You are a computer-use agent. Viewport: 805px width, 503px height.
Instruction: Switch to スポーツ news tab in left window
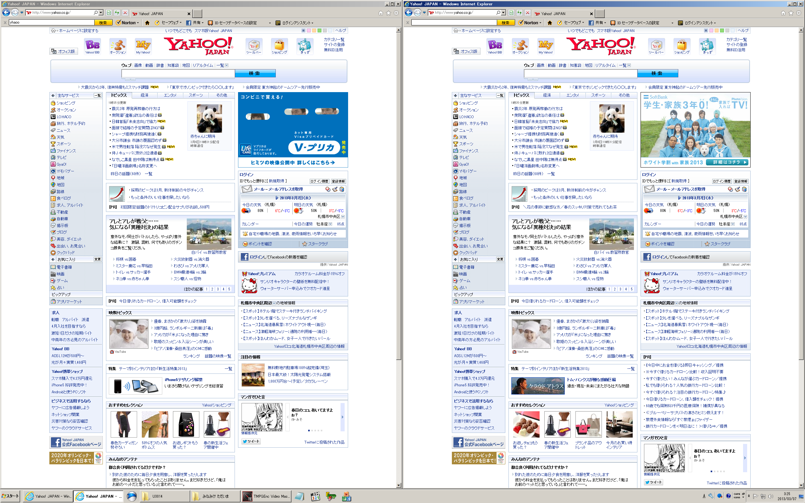point(196,95)
